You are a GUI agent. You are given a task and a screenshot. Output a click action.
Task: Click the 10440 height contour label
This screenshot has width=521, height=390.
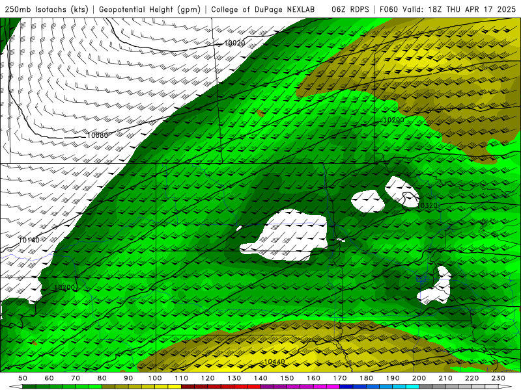[274, 361]
